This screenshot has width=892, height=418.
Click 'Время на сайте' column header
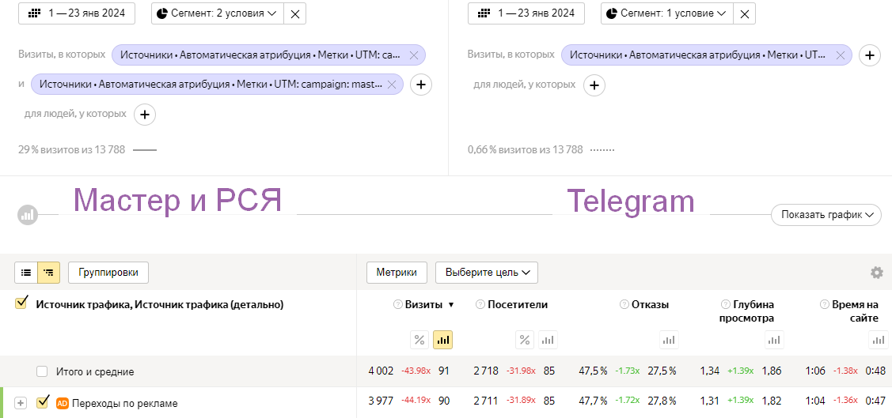click(x=855, y=311)
